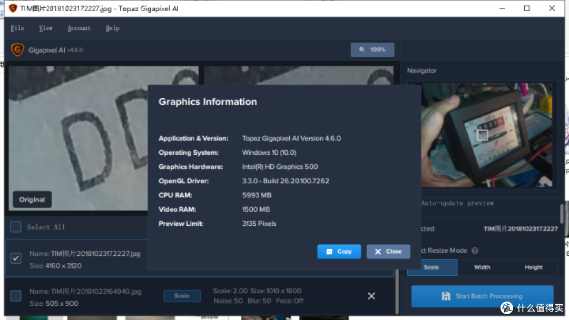Click the CPU RAM 5993 MB value
Image resolution: width=569 pixels, height=320 pixels.
(257, 195)
